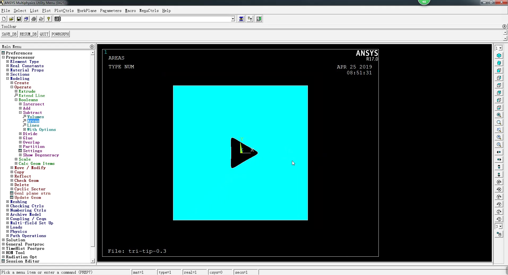
Task: Click the Toolbar panel scroll up arrow
Action: pos(505,33)
